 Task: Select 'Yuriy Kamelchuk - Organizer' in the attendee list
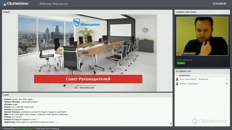194,79
